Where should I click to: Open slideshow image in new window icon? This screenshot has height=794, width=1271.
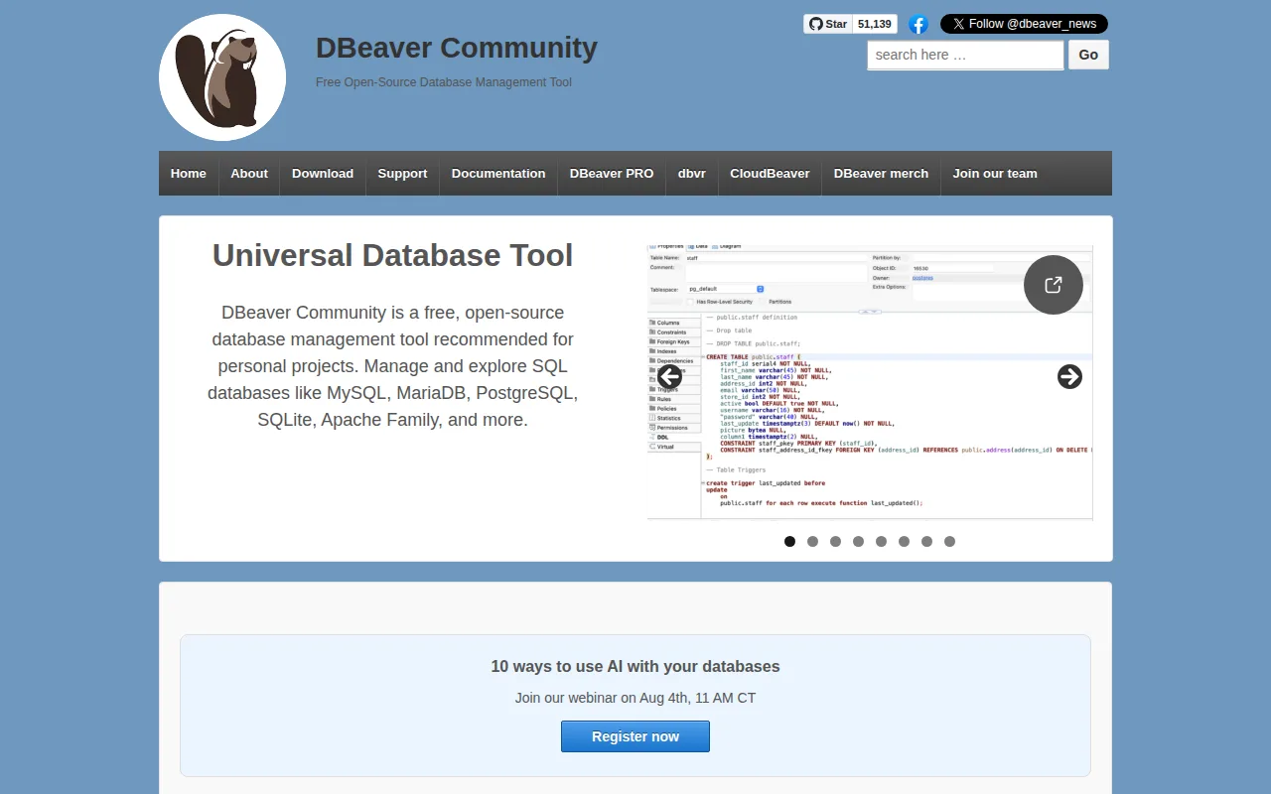pyautogui.click(x=1054, y=285)
